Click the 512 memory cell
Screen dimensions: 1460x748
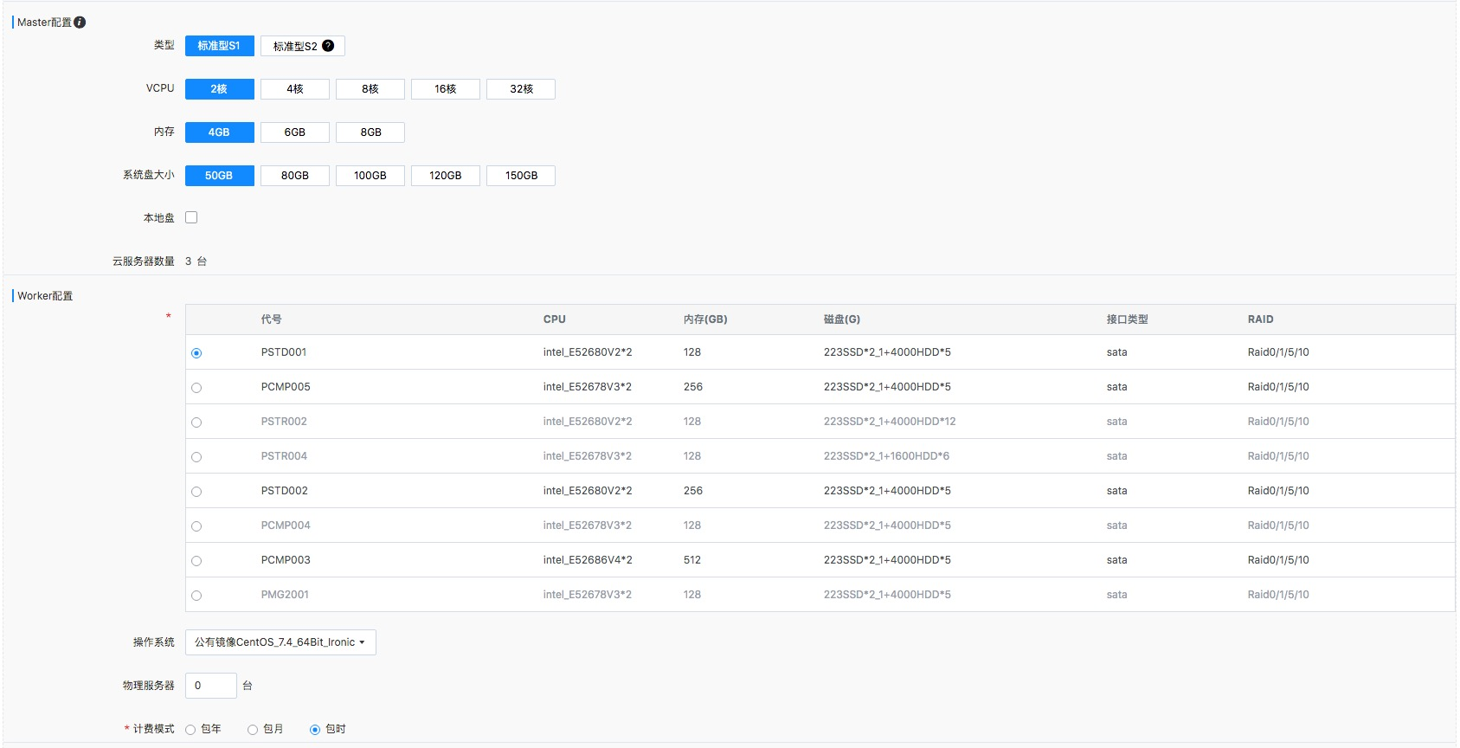tap(692, 560)
